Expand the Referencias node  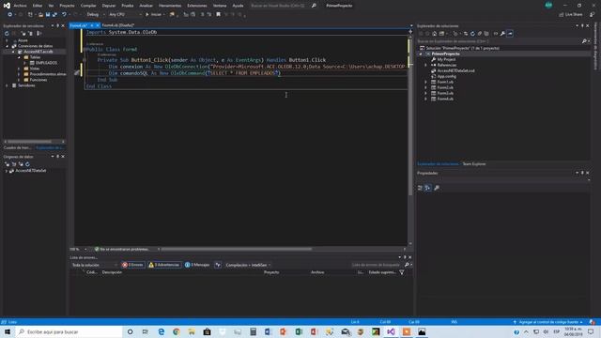pos(425,65)
